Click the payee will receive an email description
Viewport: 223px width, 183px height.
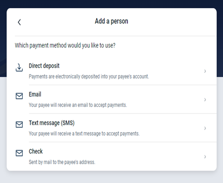(78, 105)
